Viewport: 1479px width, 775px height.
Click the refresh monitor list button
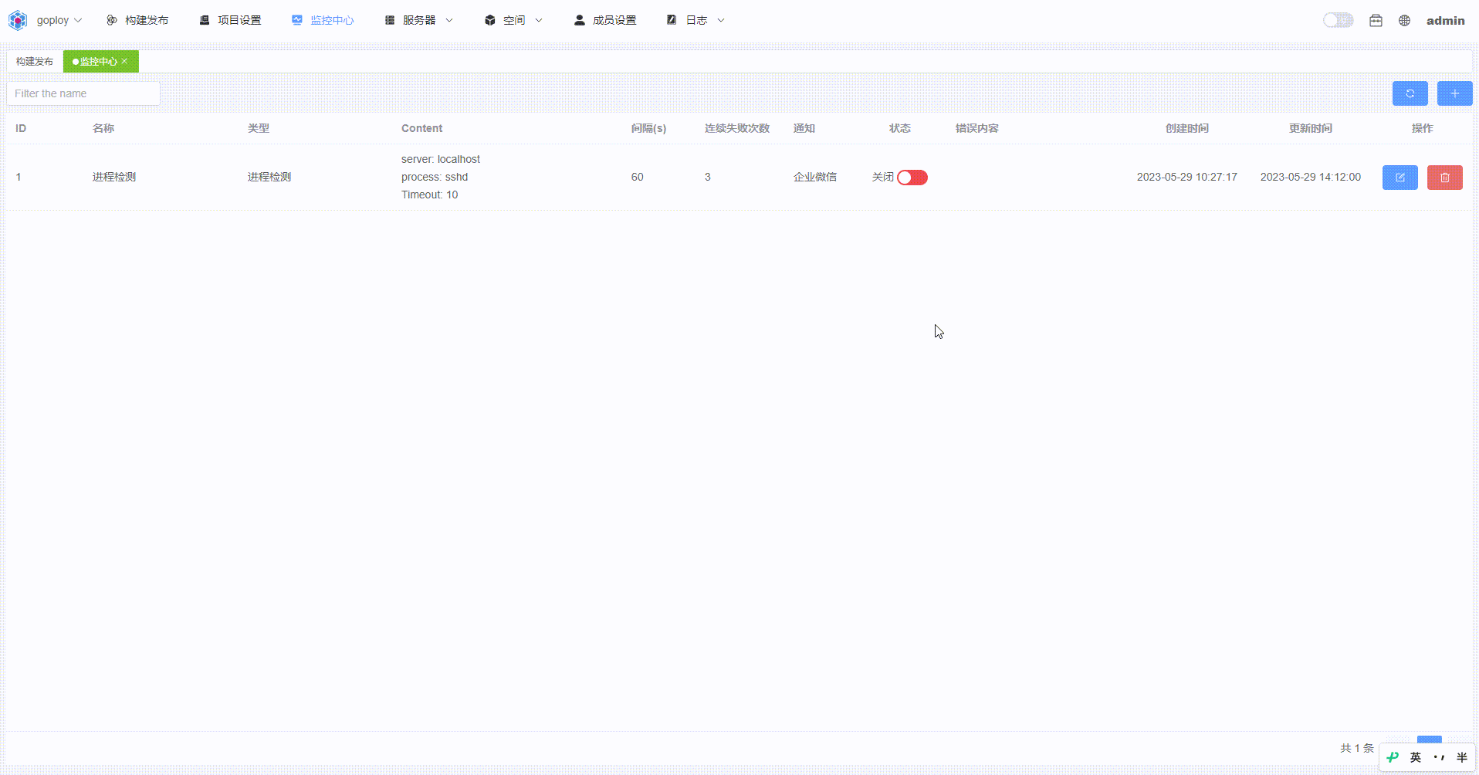click(x=1410, y=93)
